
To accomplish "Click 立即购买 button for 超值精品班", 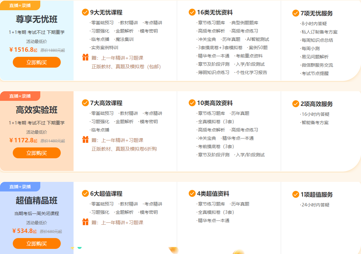I will point(36,243).
